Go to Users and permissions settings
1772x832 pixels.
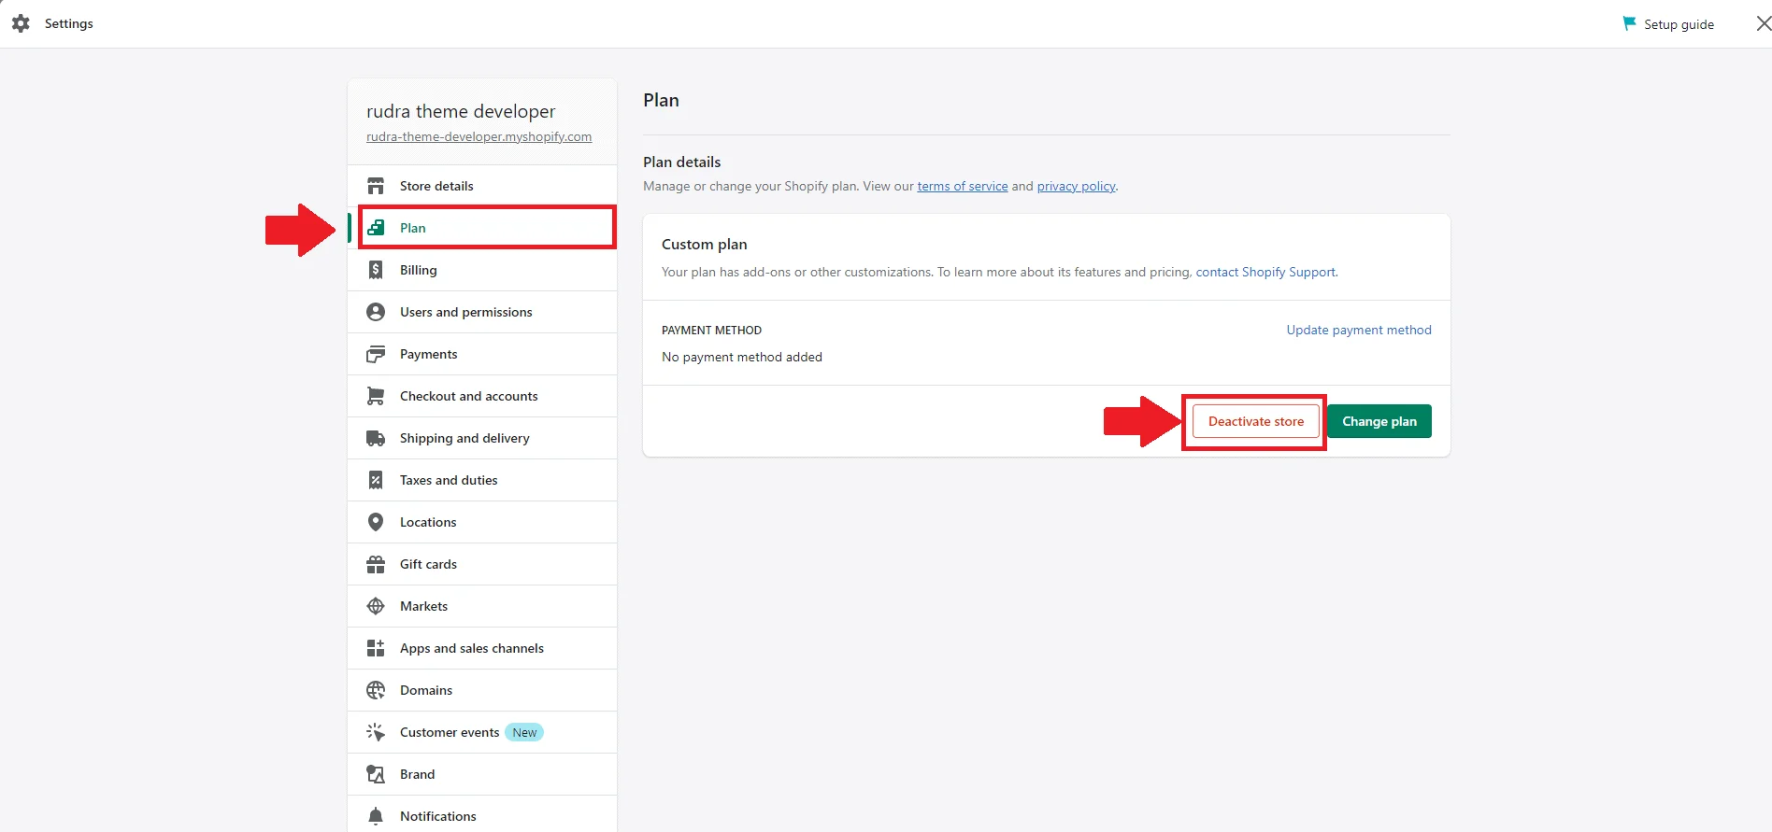click(482, 312)
